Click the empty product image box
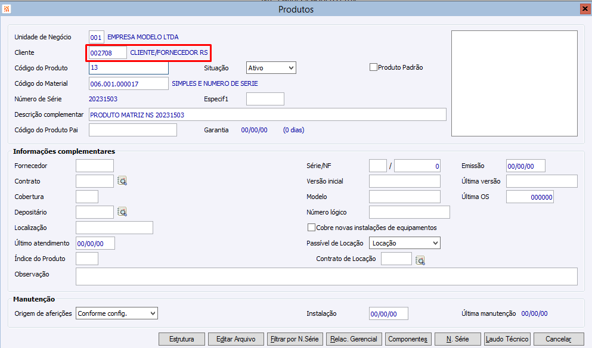This screenshot has height=348, width=592. point(514,83)
